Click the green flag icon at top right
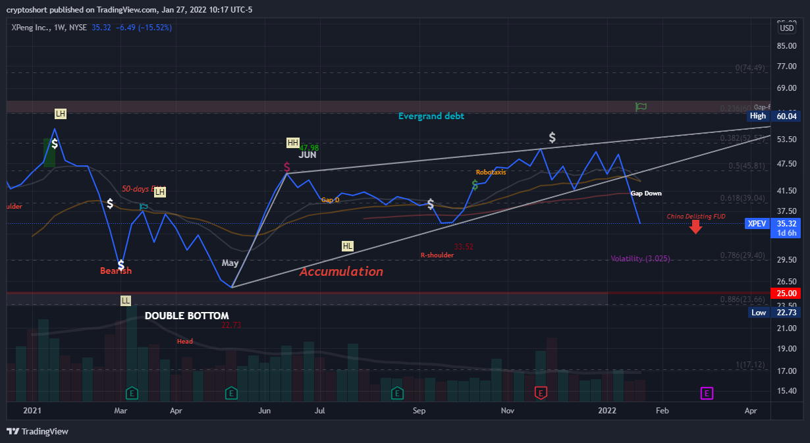 [641, 107]
